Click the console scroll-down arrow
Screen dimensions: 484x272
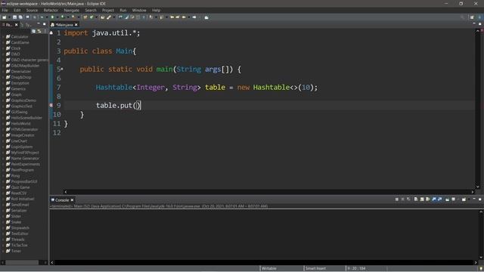[481, 258]
